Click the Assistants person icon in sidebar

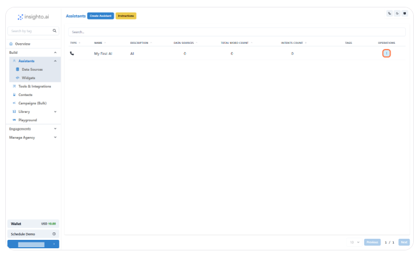click(x=14, y=61)
